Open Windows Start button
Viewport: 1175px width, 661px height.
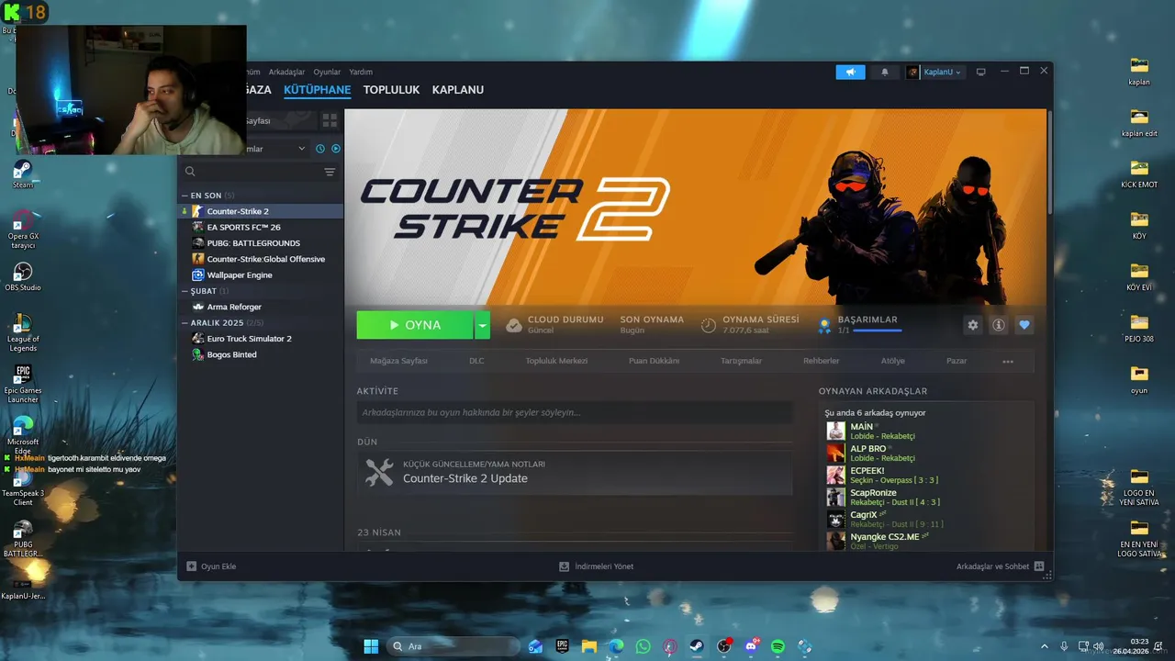click(x=371, y=646)
